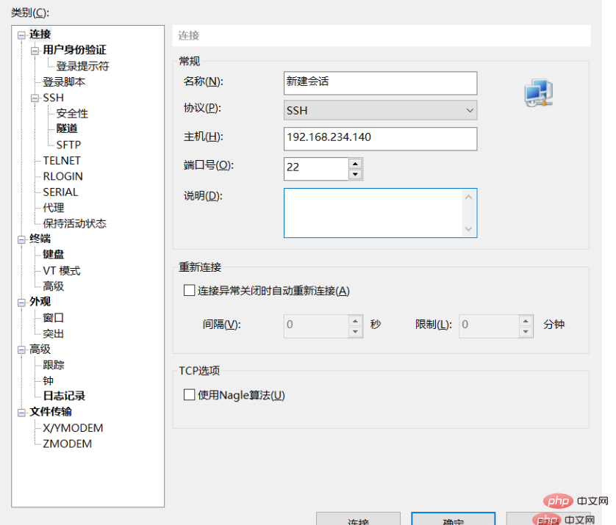Viewport: 616px width, 525px height.
Task: Select the RLOGIN tree item
Action: point(63,176)
